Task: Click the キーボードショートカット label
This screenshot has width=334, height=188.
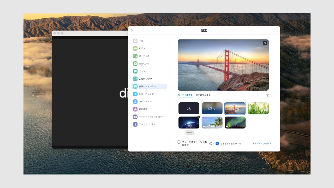Action: [152, 117]
